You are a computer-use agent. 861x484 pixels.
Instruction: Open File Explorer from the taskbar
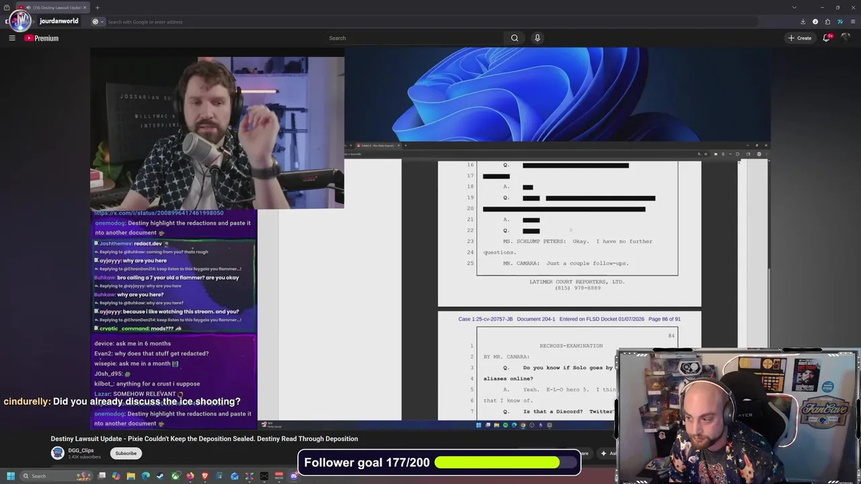(x=131, y=476)
